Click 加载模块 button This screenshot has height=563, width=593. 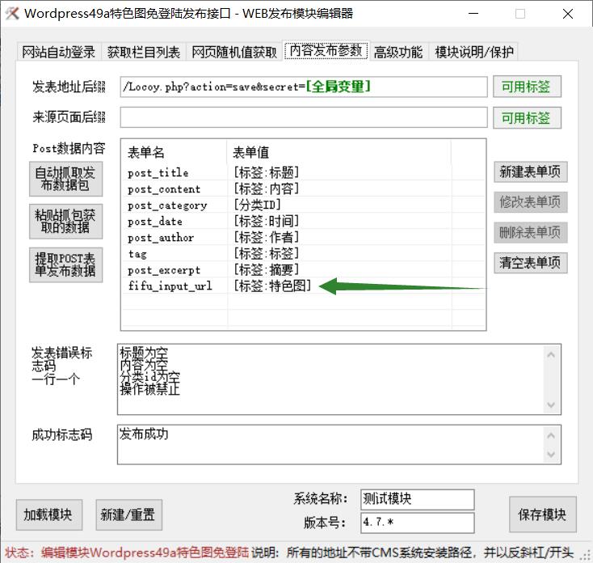coord(49,515)
